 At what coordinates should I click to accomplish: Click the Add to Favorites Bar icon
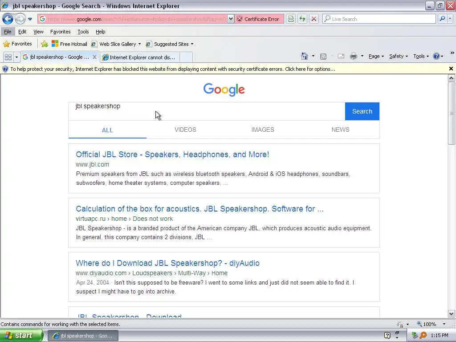[x=44, y=44]
